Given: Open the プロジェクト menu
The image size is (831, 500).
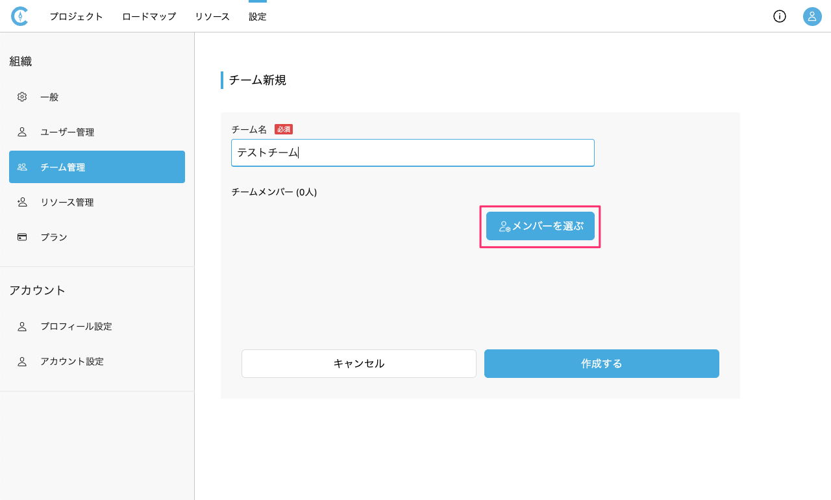Looking at the screenshot, I should click(x=76, y=17).
